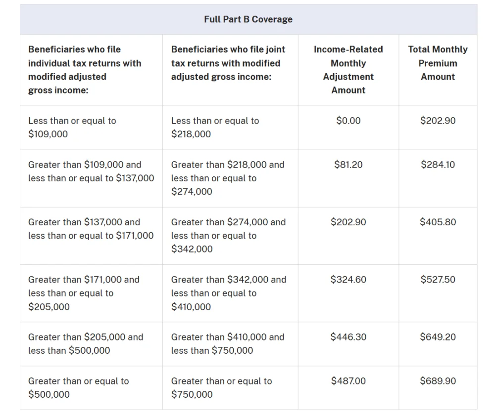
Task: Select the $202.90 total premium cell
Action: (x=438, y=121)
